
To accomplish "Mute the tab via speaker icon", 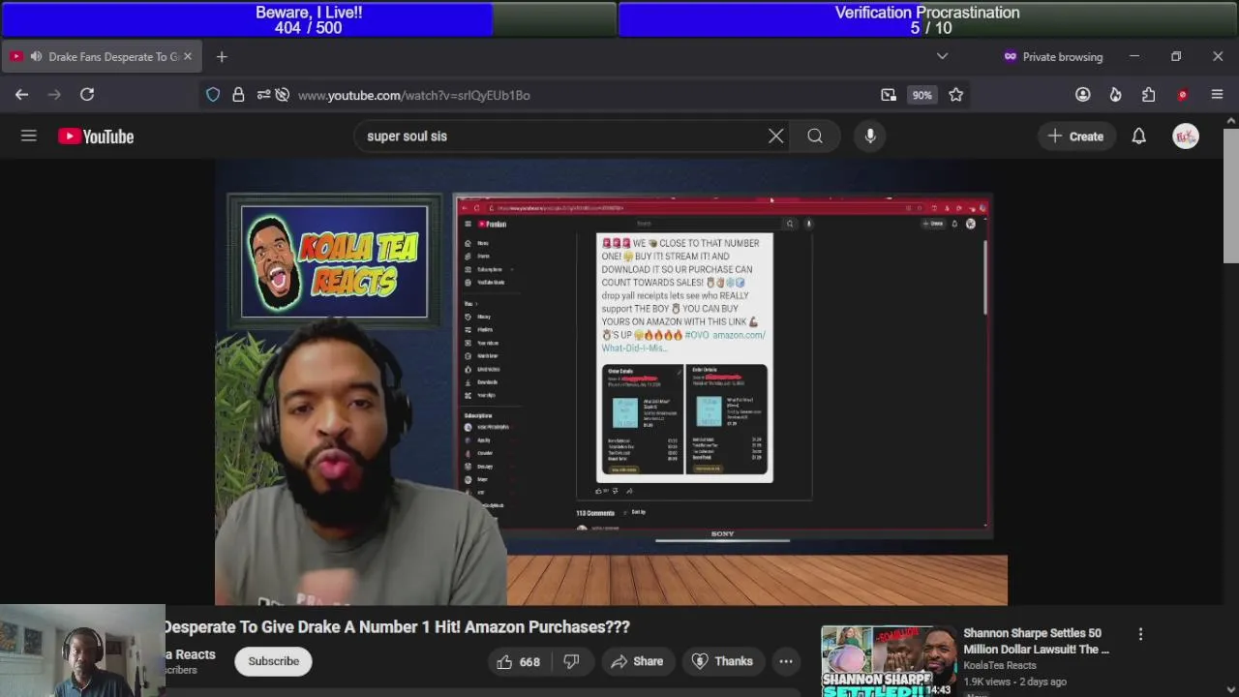I will pyautogui.click(x=36, y=57).
